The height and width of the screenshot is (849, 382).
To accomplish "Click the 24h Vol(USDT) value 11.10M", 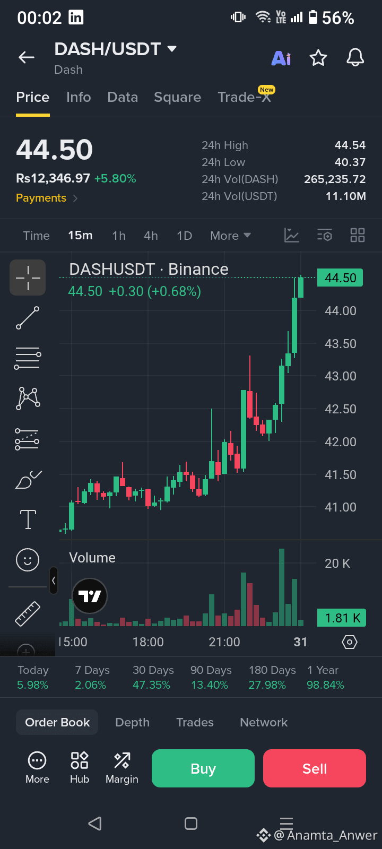I will (346, 196).
